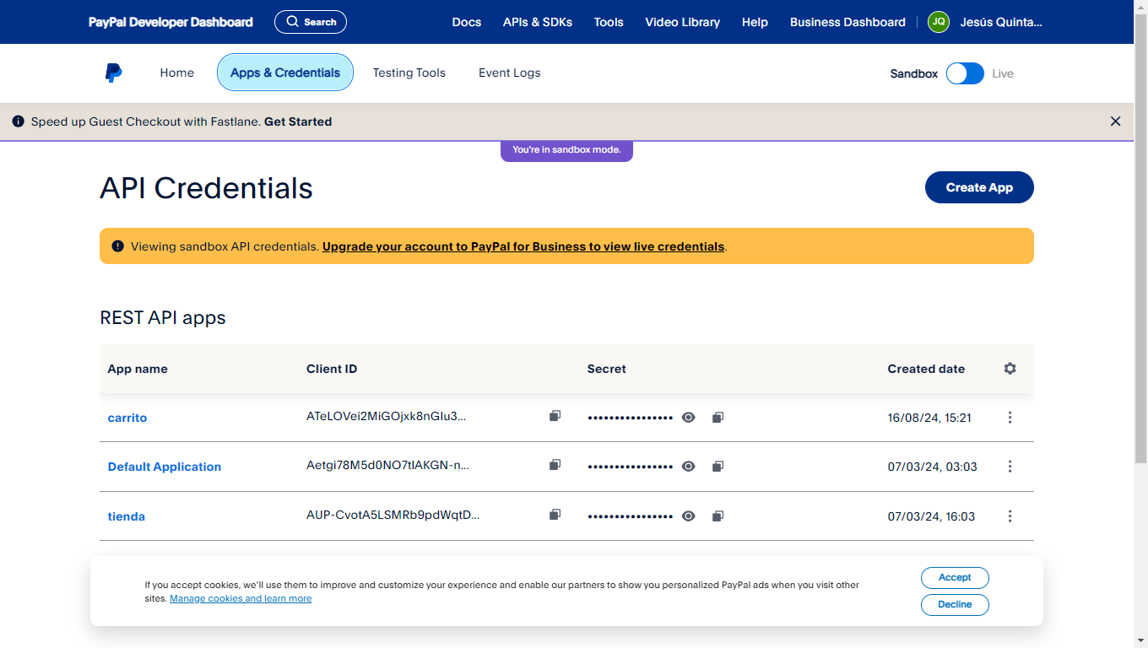Screen dimensions: 1148x648
Task: Click the REST API apps heading
Action: pyautogui.click(x=163, y=318)
